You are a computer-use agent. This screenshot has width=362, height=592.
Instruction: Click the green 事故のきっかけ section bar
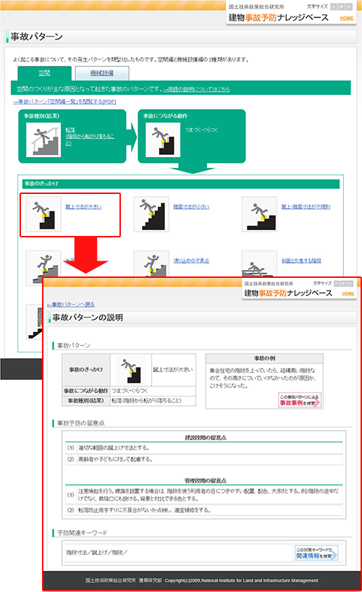[180, 184]
